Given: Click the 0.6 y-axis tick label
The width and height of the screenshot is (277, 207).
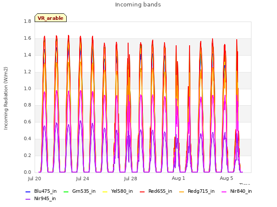Looking at the screenshot, I should pyautogui.click(x=28, y=122).
